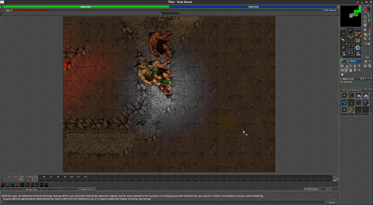The image size is (373, 205).
Task: Click the F3 hotkey action slot
Action: pos(21,179)
